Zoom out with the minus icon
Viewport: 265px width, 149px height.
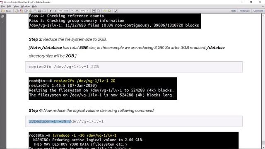point(72,11)
